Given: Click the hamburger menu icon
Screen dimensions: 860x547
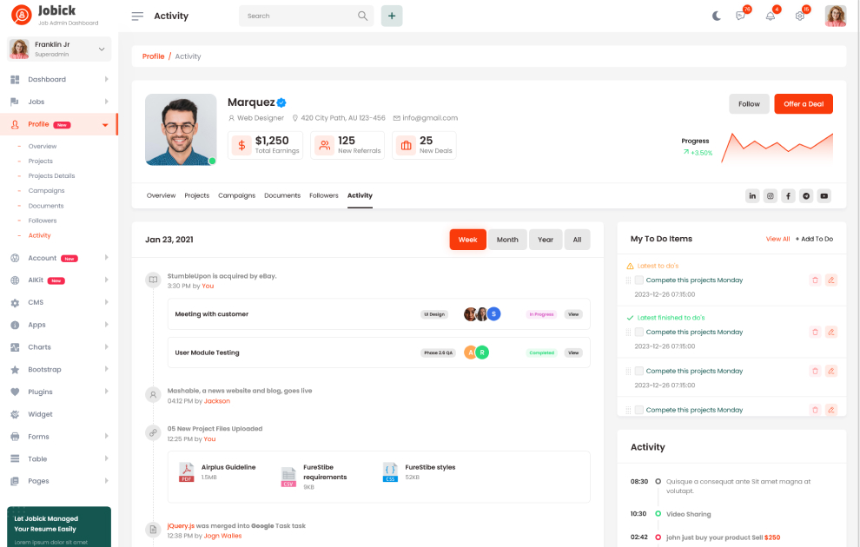Looking at the screenshot, I should [x=137, y=16].
